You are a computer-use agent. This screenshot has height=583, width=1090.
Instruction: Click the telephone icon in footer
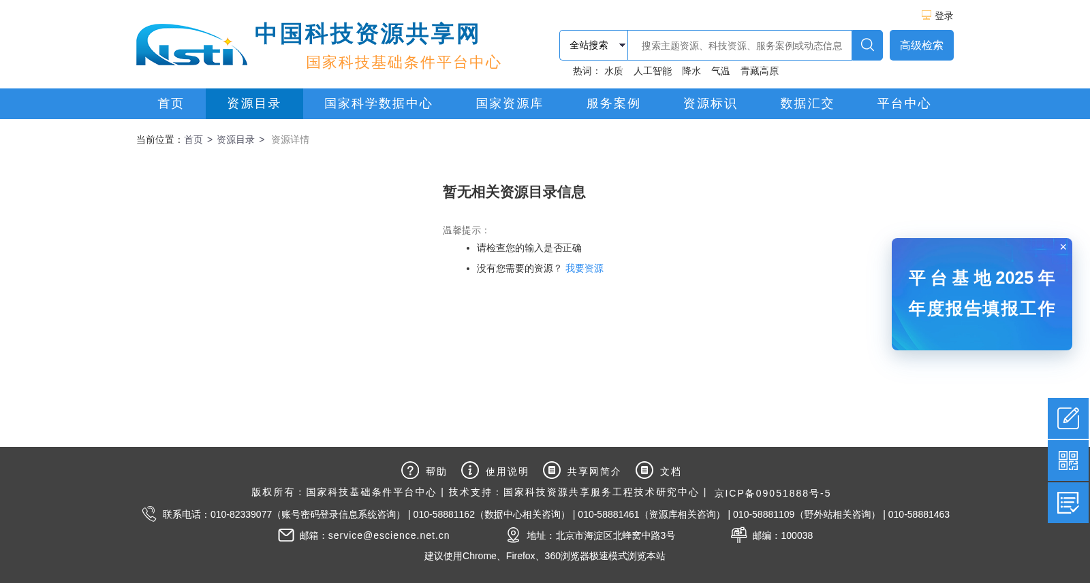[x=149, y=514]
